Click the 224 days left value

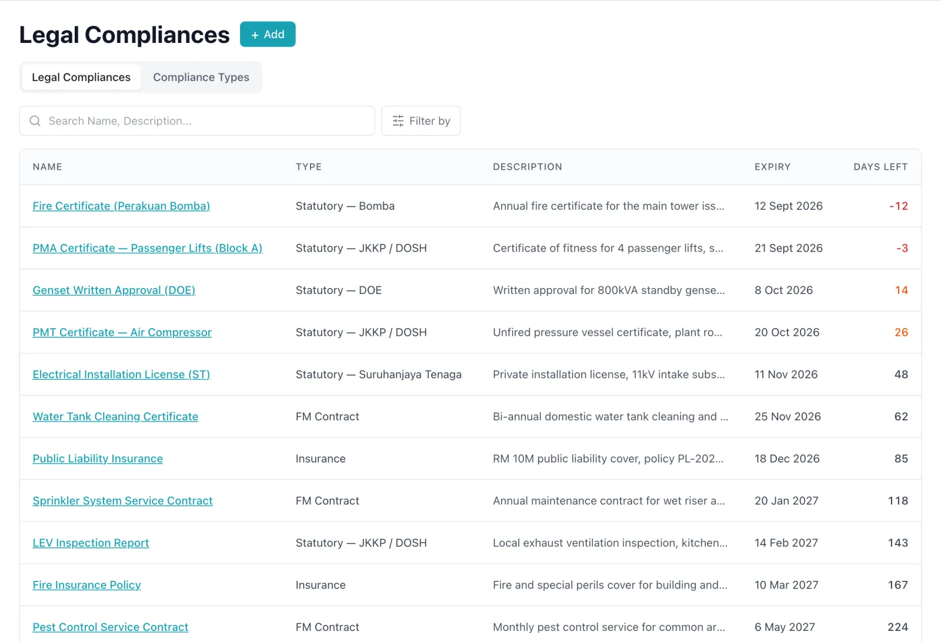coord(898,627)
